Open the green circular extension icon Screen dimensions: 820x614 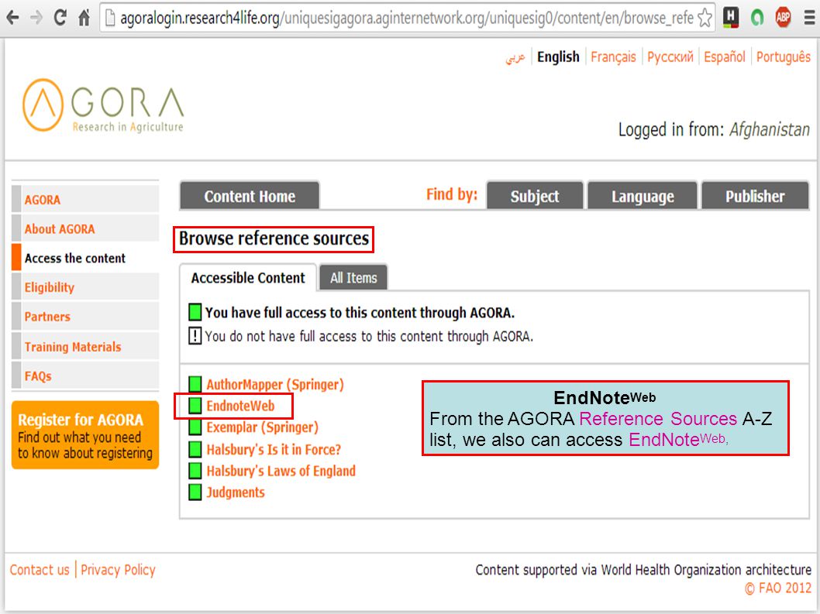tap(757, 19)
